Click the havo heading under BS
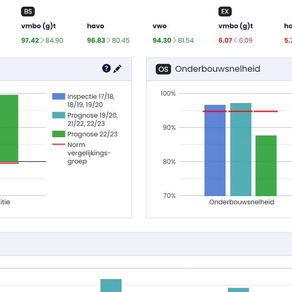 pos(96,26)
